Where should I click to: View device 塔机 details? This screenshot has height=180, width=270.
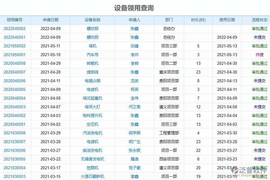(92, 46)
